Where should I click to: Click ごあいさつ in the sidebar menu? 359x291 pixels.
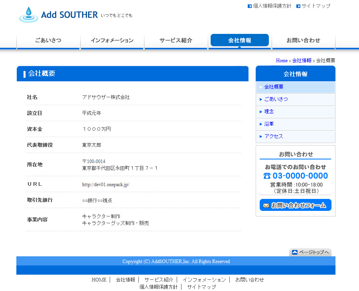point(276,99)
